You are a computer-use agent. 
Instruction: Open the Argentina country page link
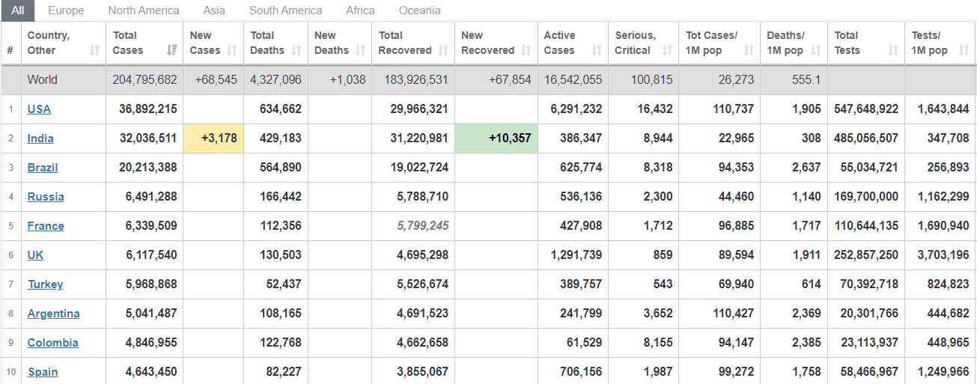click(54, 314)
